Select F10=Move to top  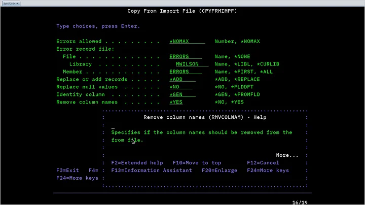(197, 163)
